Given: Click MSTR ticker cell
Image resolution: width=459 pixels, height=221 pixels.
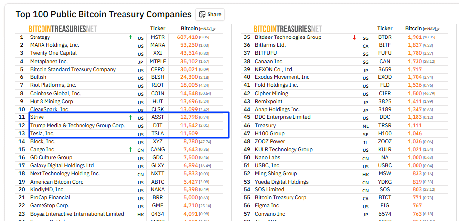Looking at the screenshot, I should (158, 37).
